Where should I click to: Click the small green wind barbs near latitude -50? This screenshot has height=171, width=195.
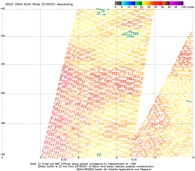point(99,155)
